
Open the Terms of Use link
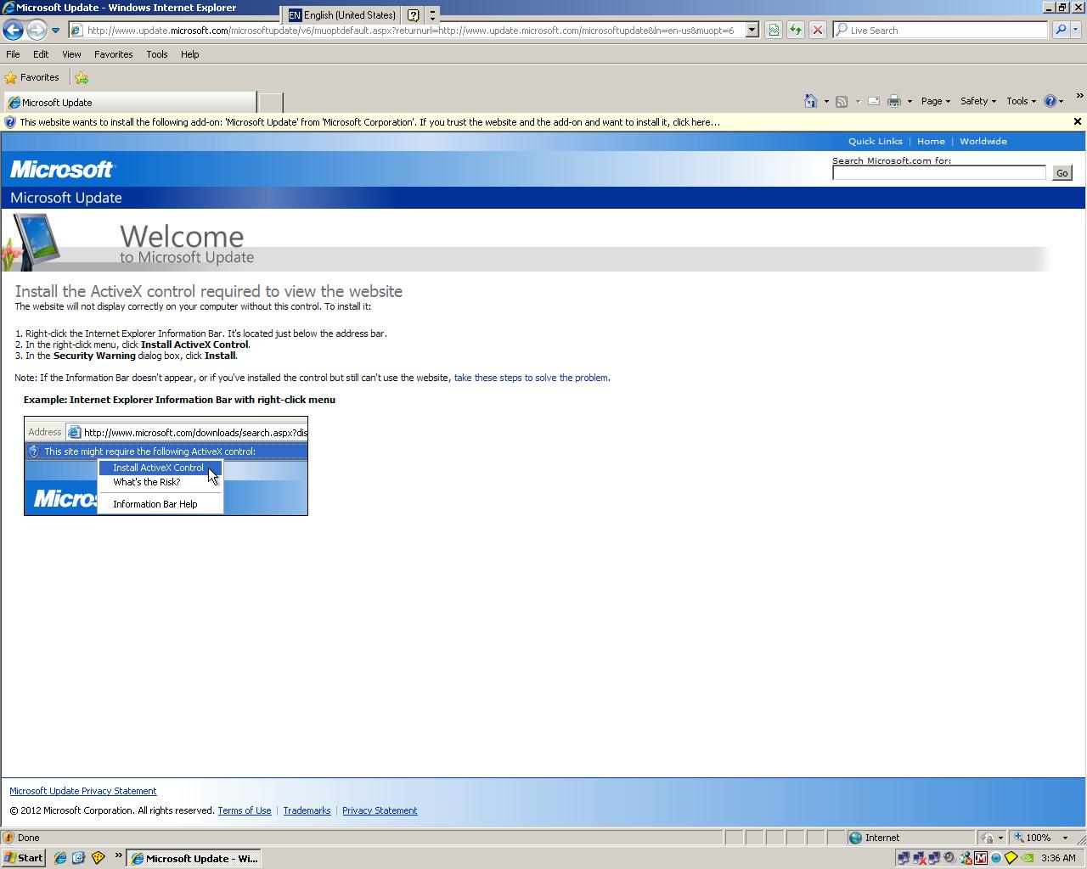pyautogui.click(x=245, y=810)
